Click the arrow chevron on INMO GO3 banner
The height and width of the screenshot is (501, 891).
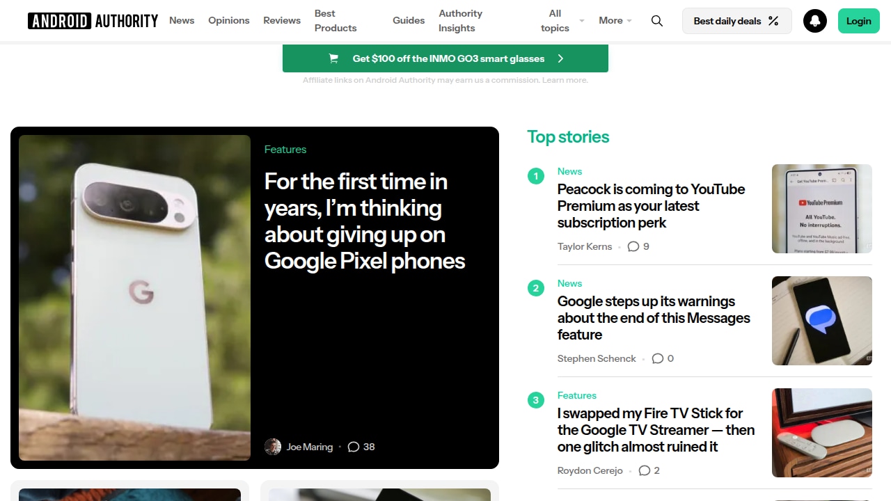560,58
